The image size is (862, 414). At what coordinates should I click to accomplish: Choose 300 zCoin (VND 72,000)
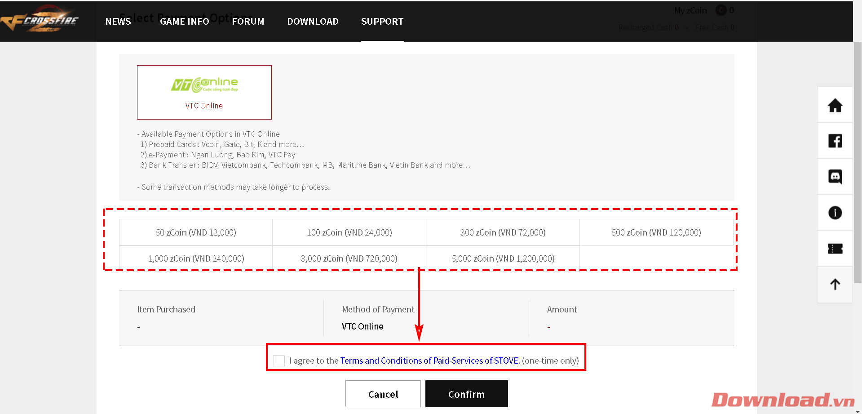tap(503, 232)
